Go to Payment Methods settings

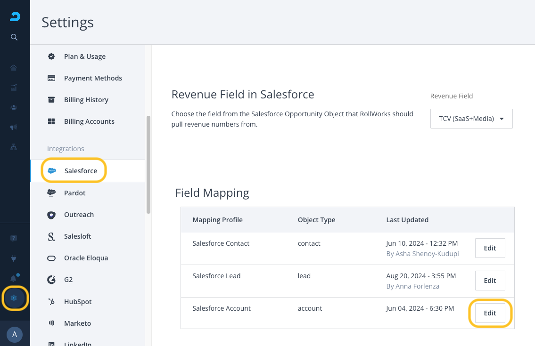93,78
